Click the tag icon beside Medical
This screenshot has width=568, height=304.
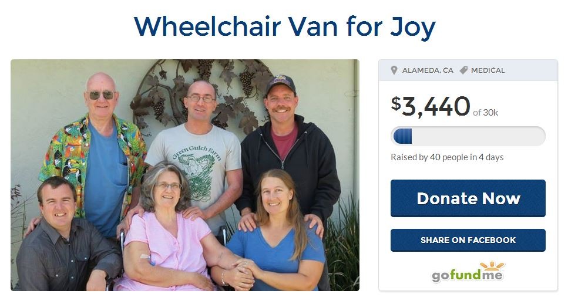463,70
